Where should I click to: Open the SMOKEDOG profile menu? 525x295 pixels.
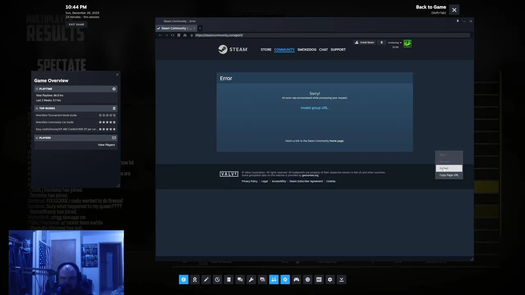pyautogui.click(x=307, y=50)
